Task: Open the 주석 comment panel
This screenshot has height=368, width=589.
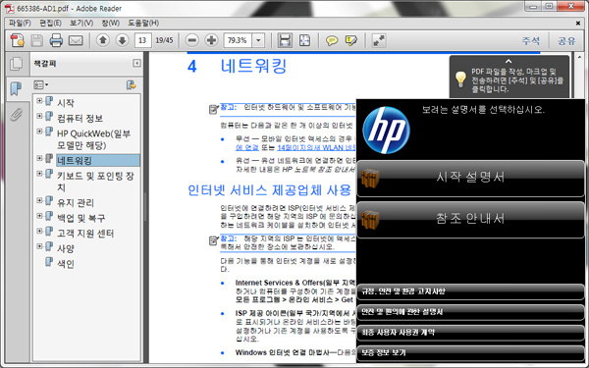Action: pos(531,40)
